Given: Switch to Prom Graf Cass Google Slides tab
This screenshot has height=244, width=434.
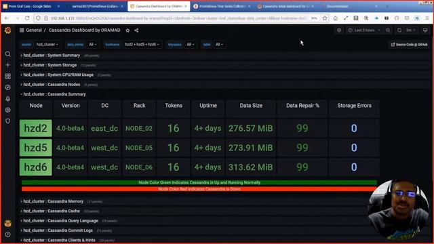Looking at the screenshot, I should 32,6.
